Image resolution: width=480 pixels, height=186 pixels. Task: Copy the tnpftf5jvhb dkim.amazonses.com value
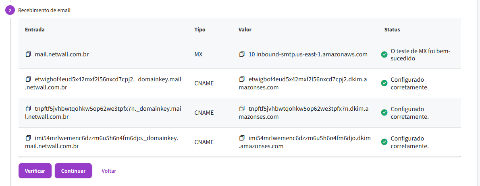tap(242, 109)
